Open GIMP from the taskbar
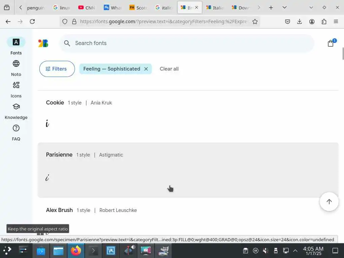344x258 pixels. pos(164,251)
